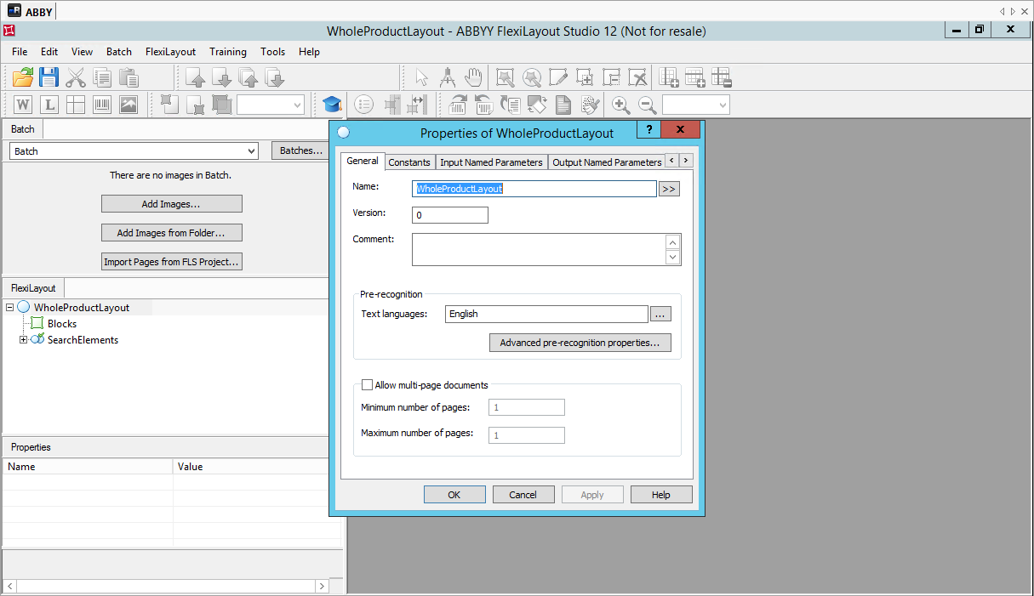Click the brush clean image icon

(590, 105)
